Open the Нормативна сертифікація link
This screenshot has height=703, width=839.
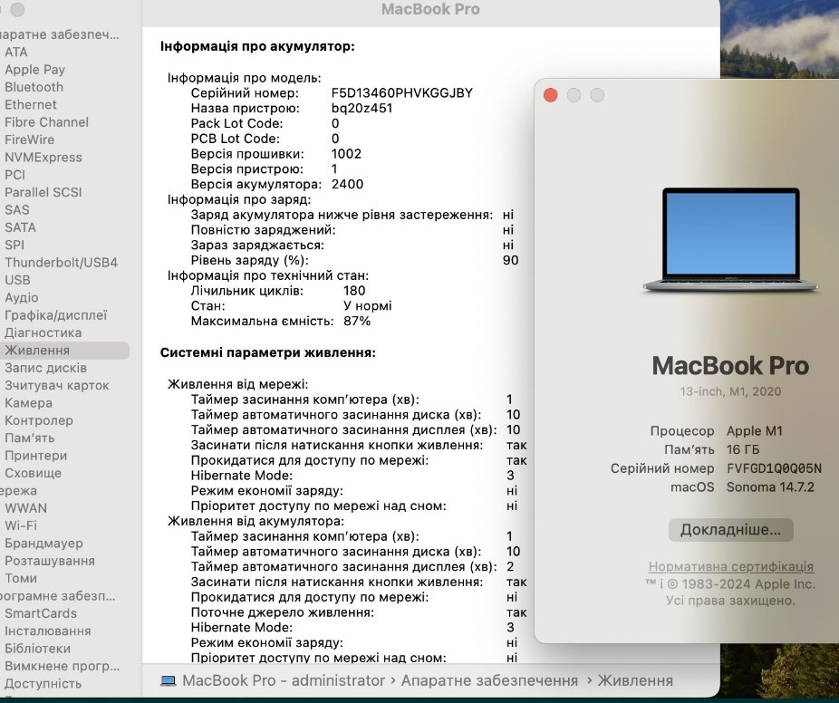coord(730,566)
